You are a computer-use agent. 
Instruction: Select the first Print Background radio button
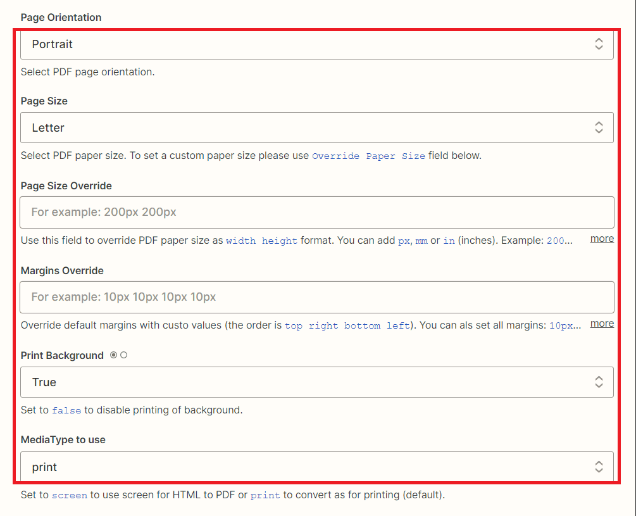pos(115,355)
